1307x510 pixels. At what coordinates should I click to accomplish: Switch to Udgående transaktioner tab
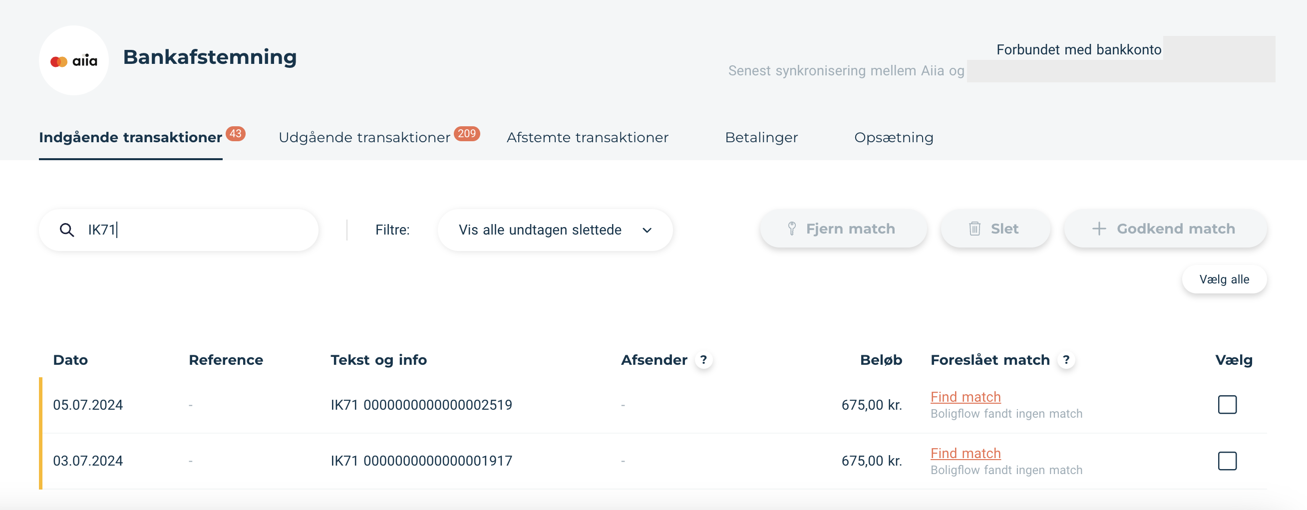(364, 137)
